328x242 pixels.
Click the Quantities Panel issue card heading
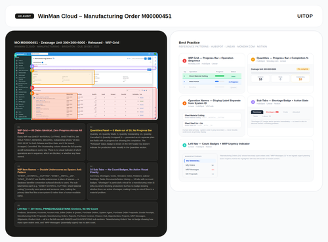121,130
